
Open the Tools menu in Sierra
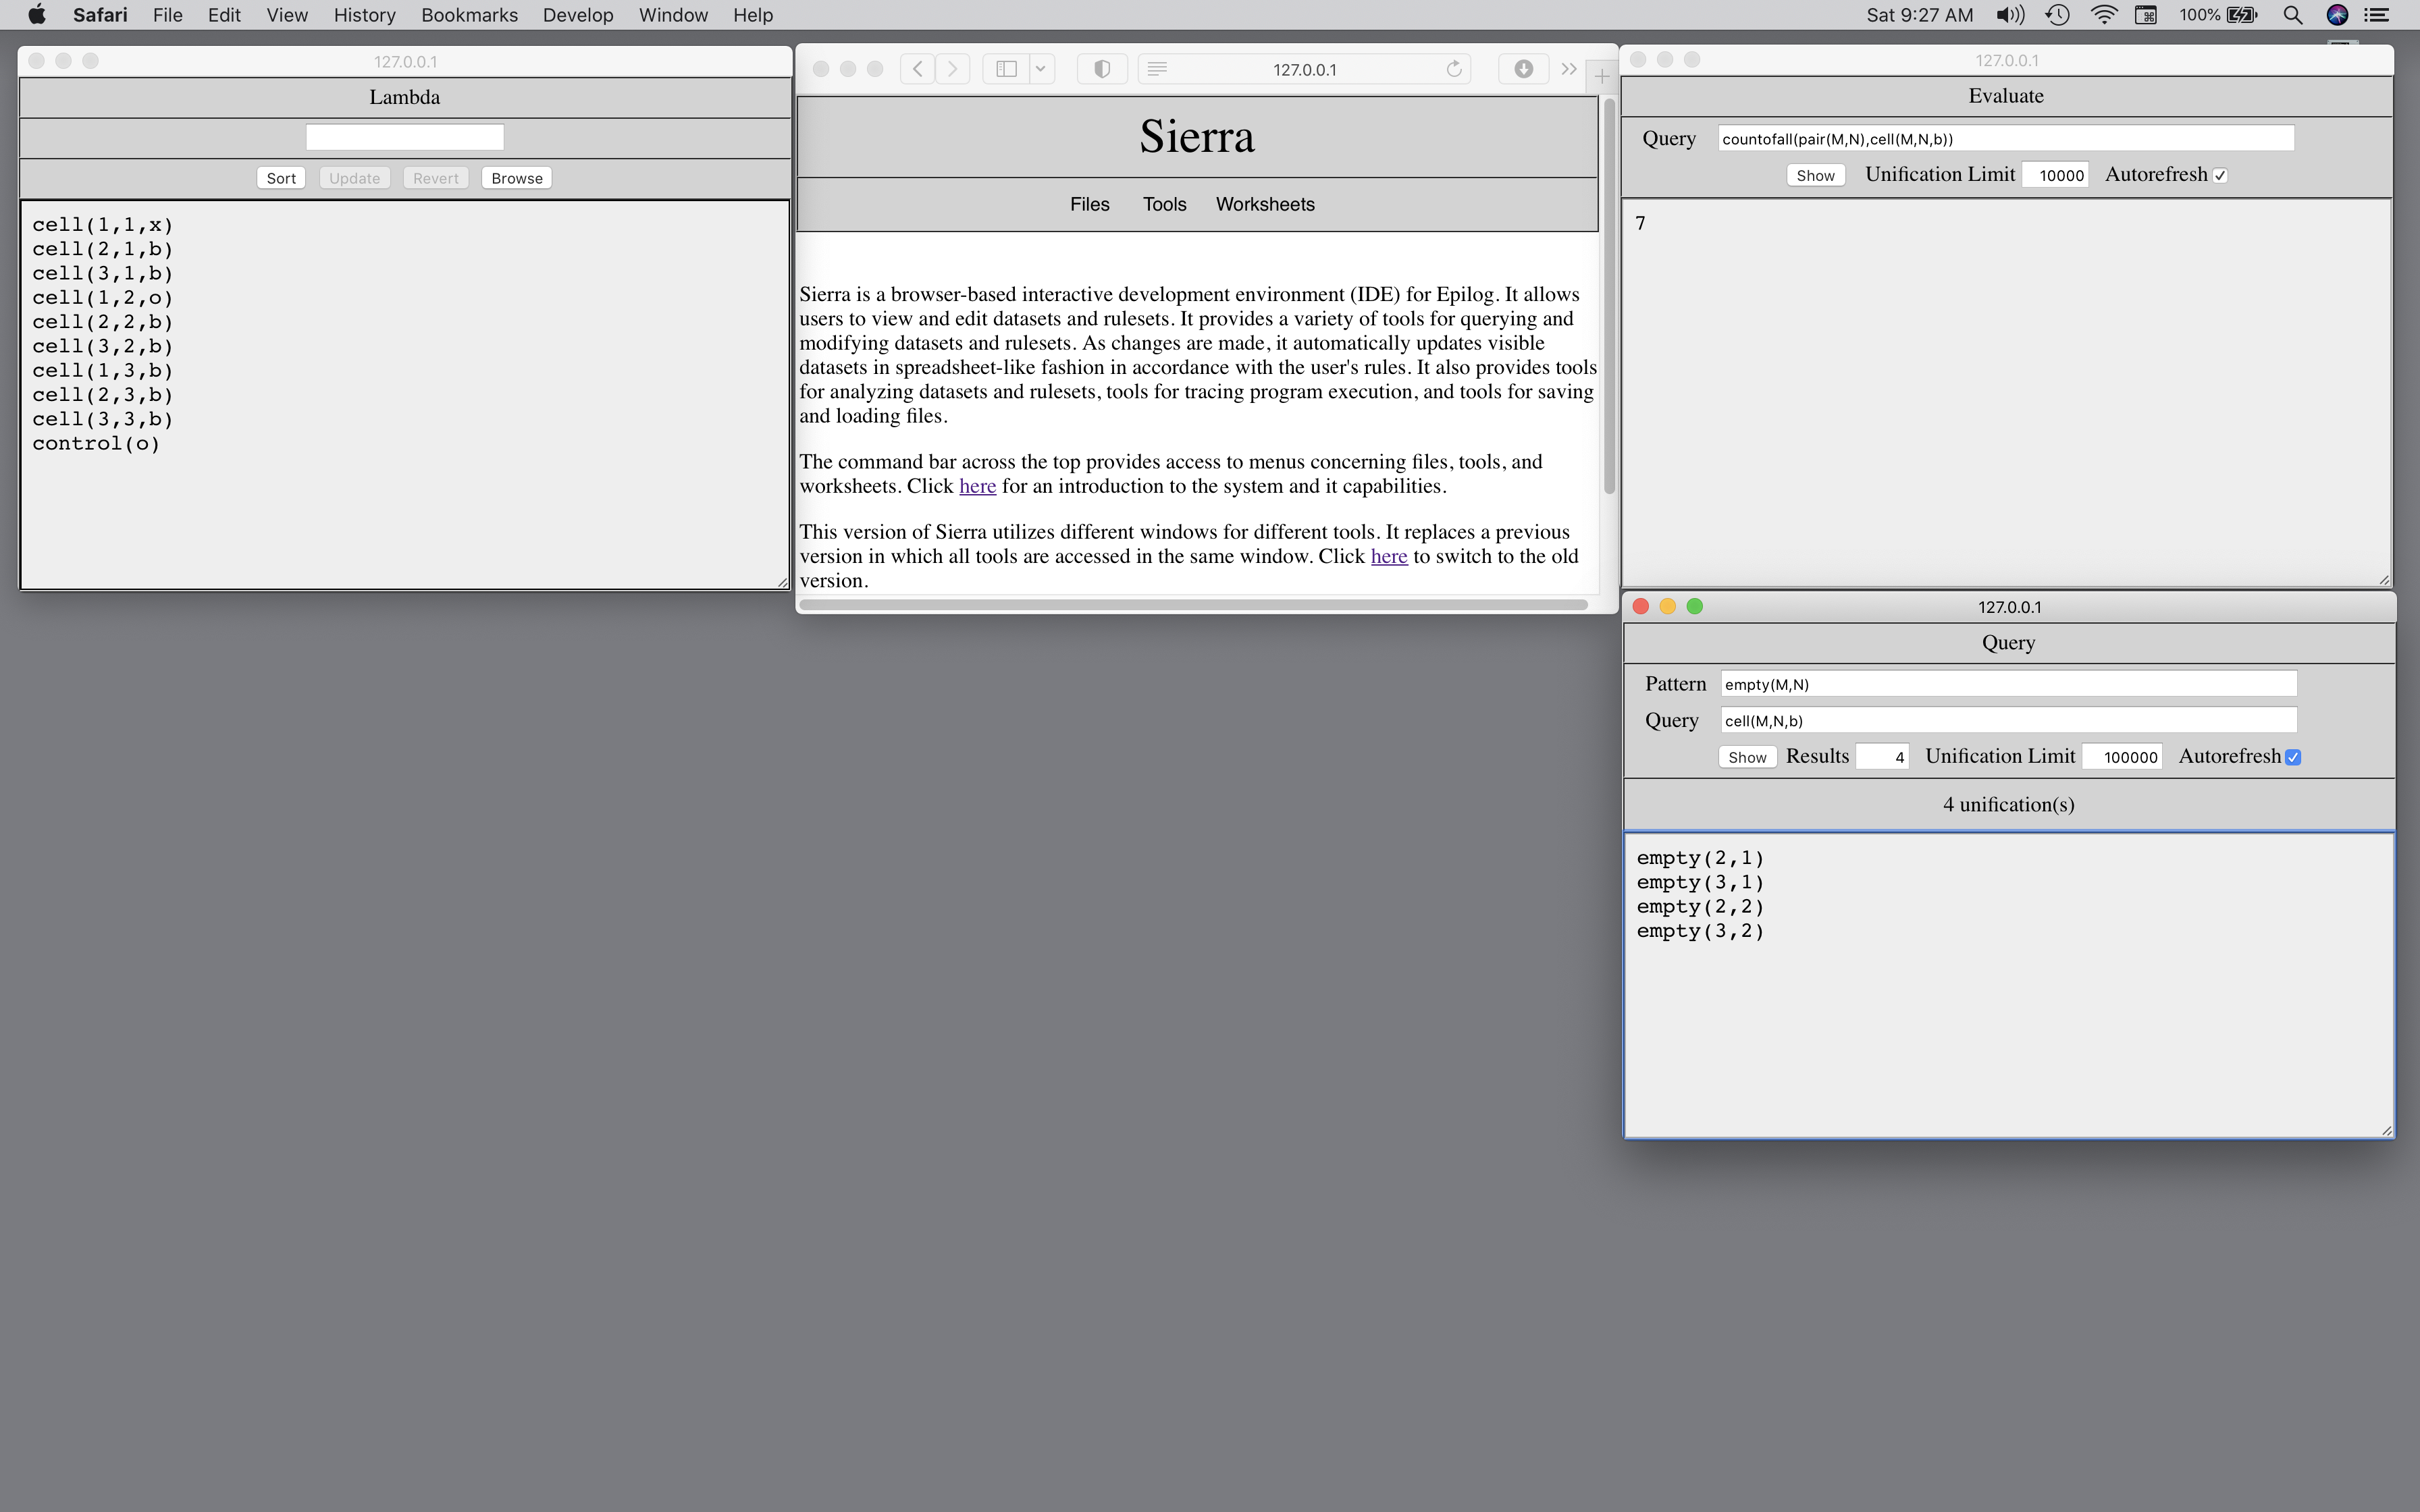point(1164,205)
